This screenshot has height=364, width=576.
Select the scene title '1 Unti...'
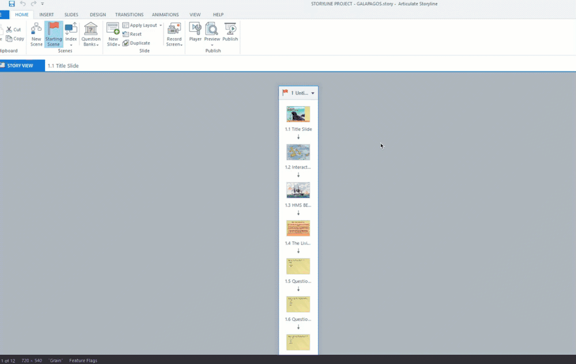coord(299,93)
